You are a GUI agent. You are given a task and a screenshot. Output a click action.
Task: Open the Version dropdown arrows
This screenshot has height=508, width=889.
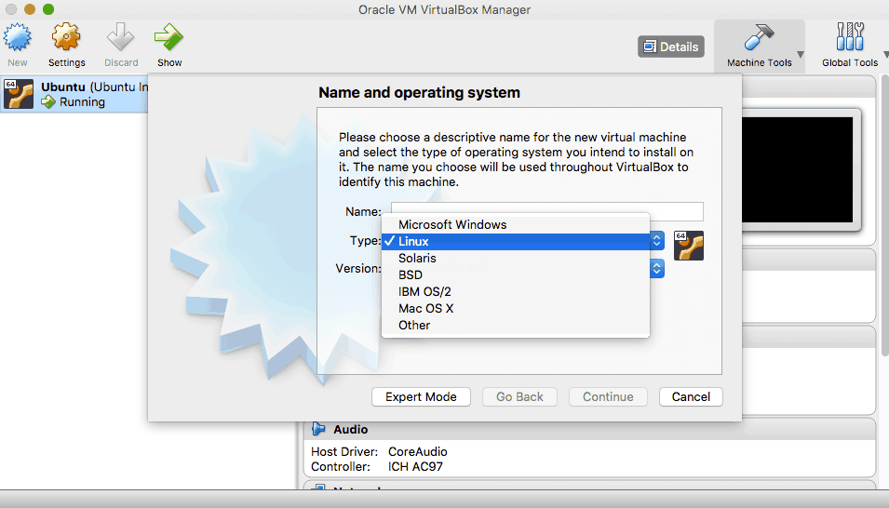[656, 268]
